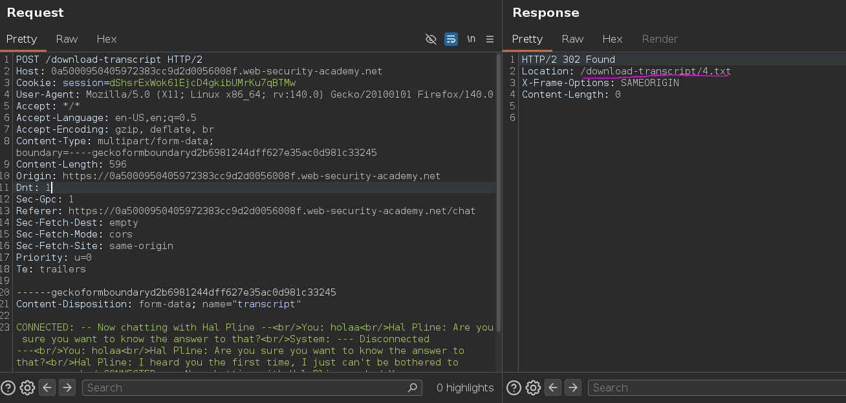
Task: Click the session cookie value
Action: tap(202, 83)
